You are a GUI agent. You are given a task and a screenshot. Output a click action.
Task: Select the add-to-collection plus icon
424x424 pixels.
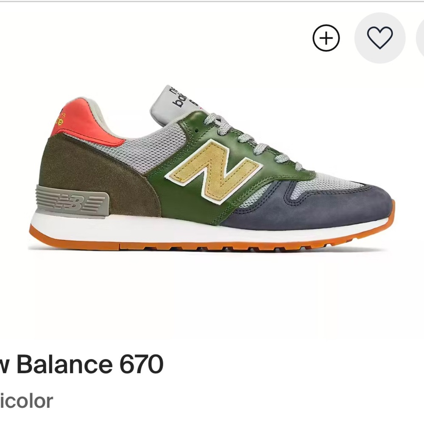[325, 38]
